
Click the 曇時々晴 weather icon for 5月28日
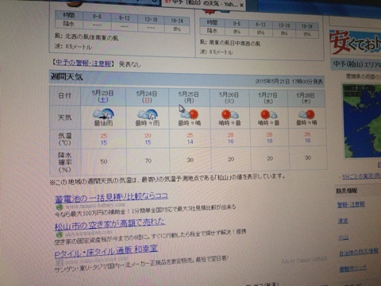click(306, 114)
